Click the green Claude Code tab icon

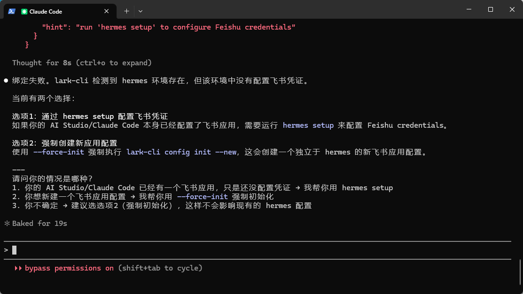coord(24,12)
